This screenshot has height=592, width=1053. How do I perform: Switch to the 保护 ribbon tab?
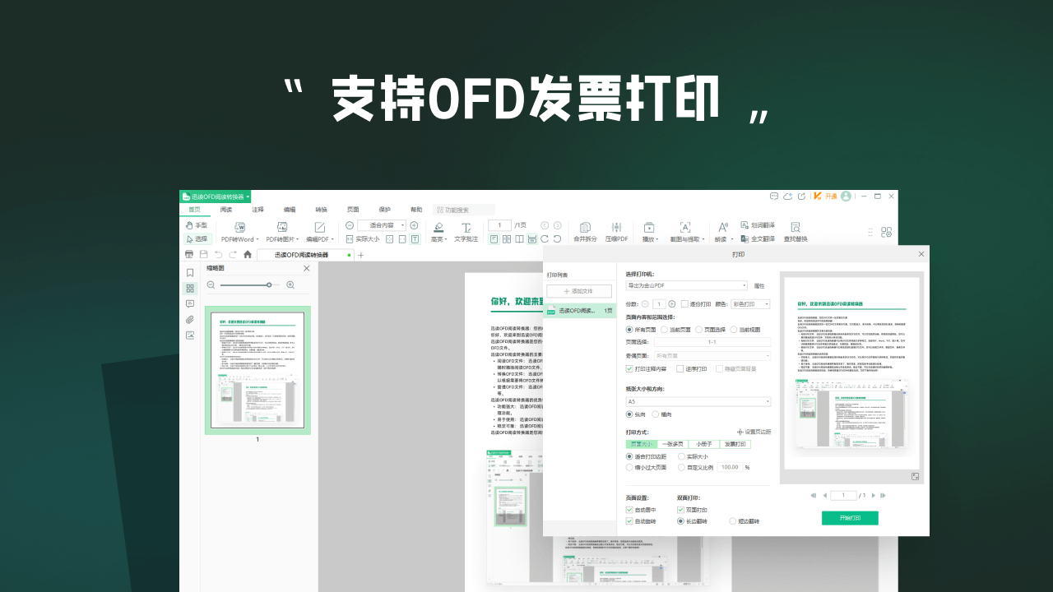[x=384, y=210]
